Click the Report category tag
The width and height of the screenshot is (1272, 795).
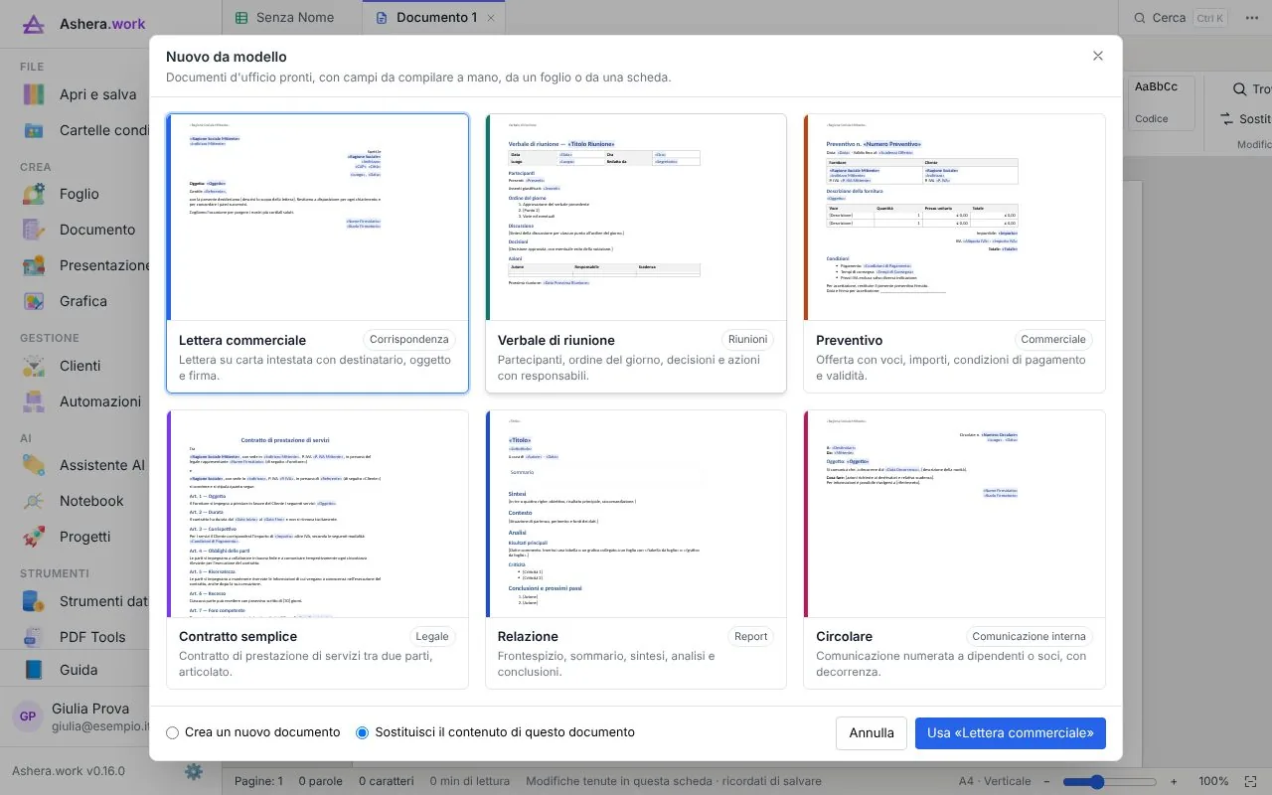click(751, 637)
